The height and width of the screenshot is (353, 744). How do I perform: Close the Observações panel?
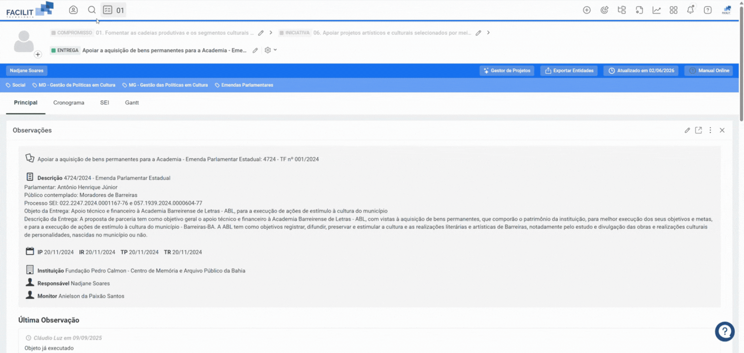tap(722, 130)
